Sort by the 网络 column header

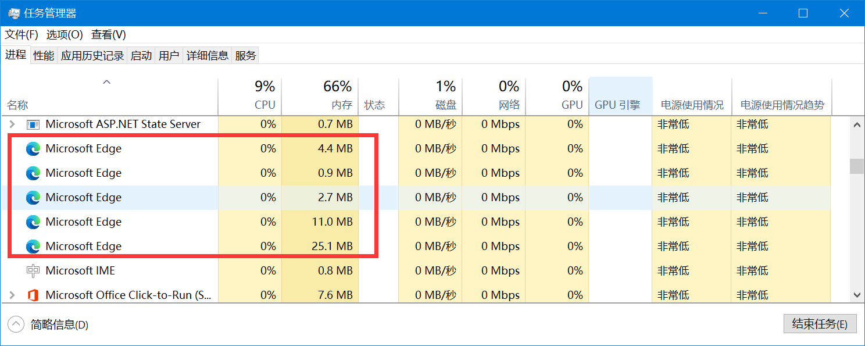pos(494,97)
